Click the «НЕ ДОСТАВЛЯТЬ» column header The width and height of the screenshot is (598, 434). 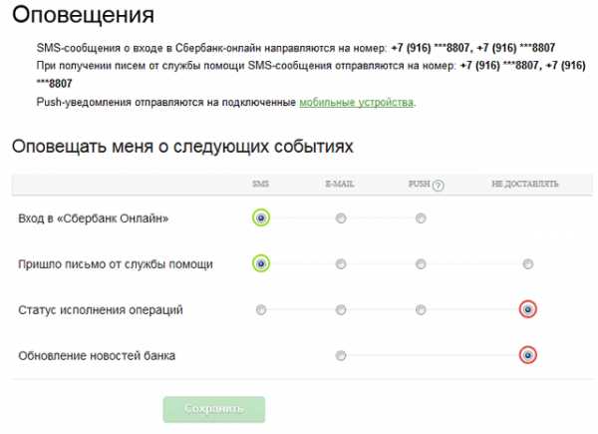[524, 185]
